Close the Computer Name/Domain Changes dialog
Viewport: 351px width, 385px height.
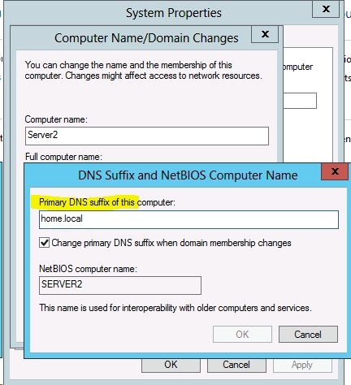point(265,34)
